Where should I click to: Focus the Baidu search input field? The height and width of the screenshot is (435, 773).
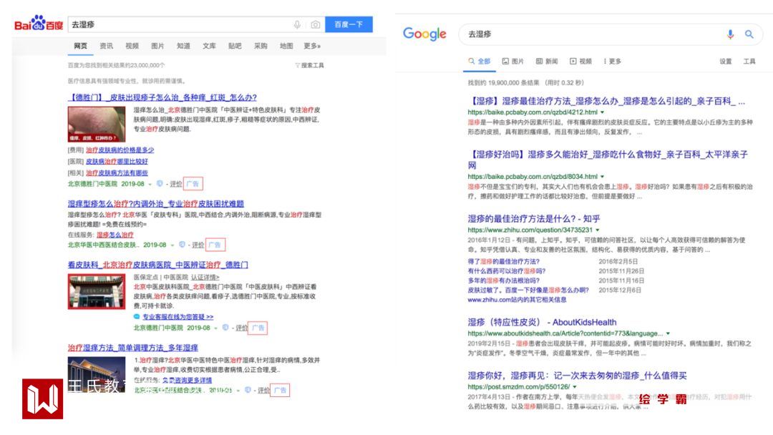click(x=180, y=24)
